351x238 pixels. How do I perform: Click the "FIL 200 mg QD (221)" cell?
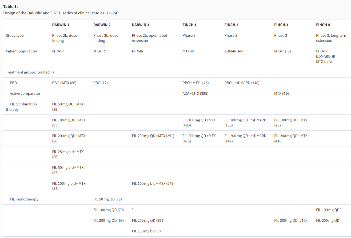point(148,220)
